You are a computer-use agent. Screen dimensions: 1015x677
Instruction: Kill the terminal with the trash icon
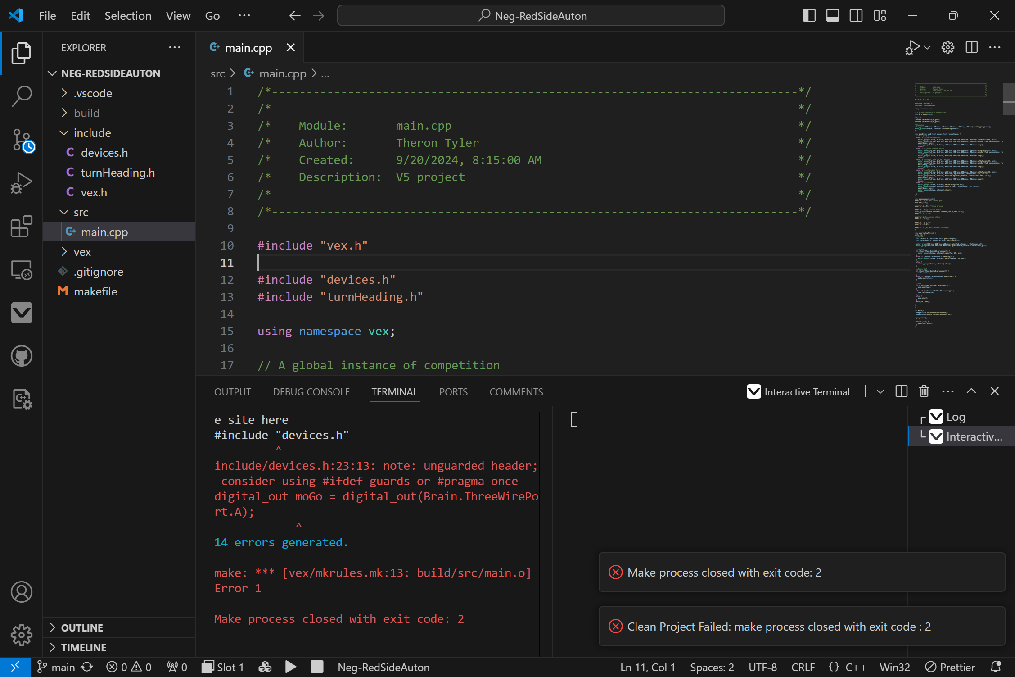tap(924, 391)
